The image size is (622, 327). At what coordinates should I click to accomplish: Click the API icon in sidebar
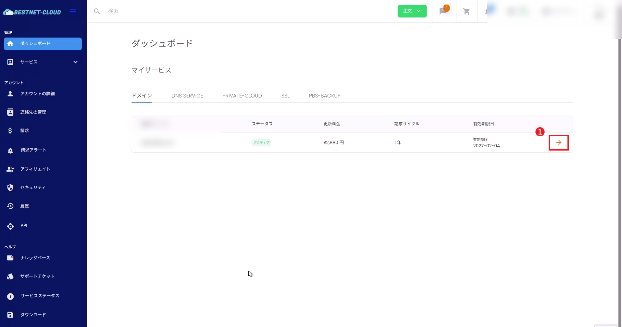tap(10, 226)
